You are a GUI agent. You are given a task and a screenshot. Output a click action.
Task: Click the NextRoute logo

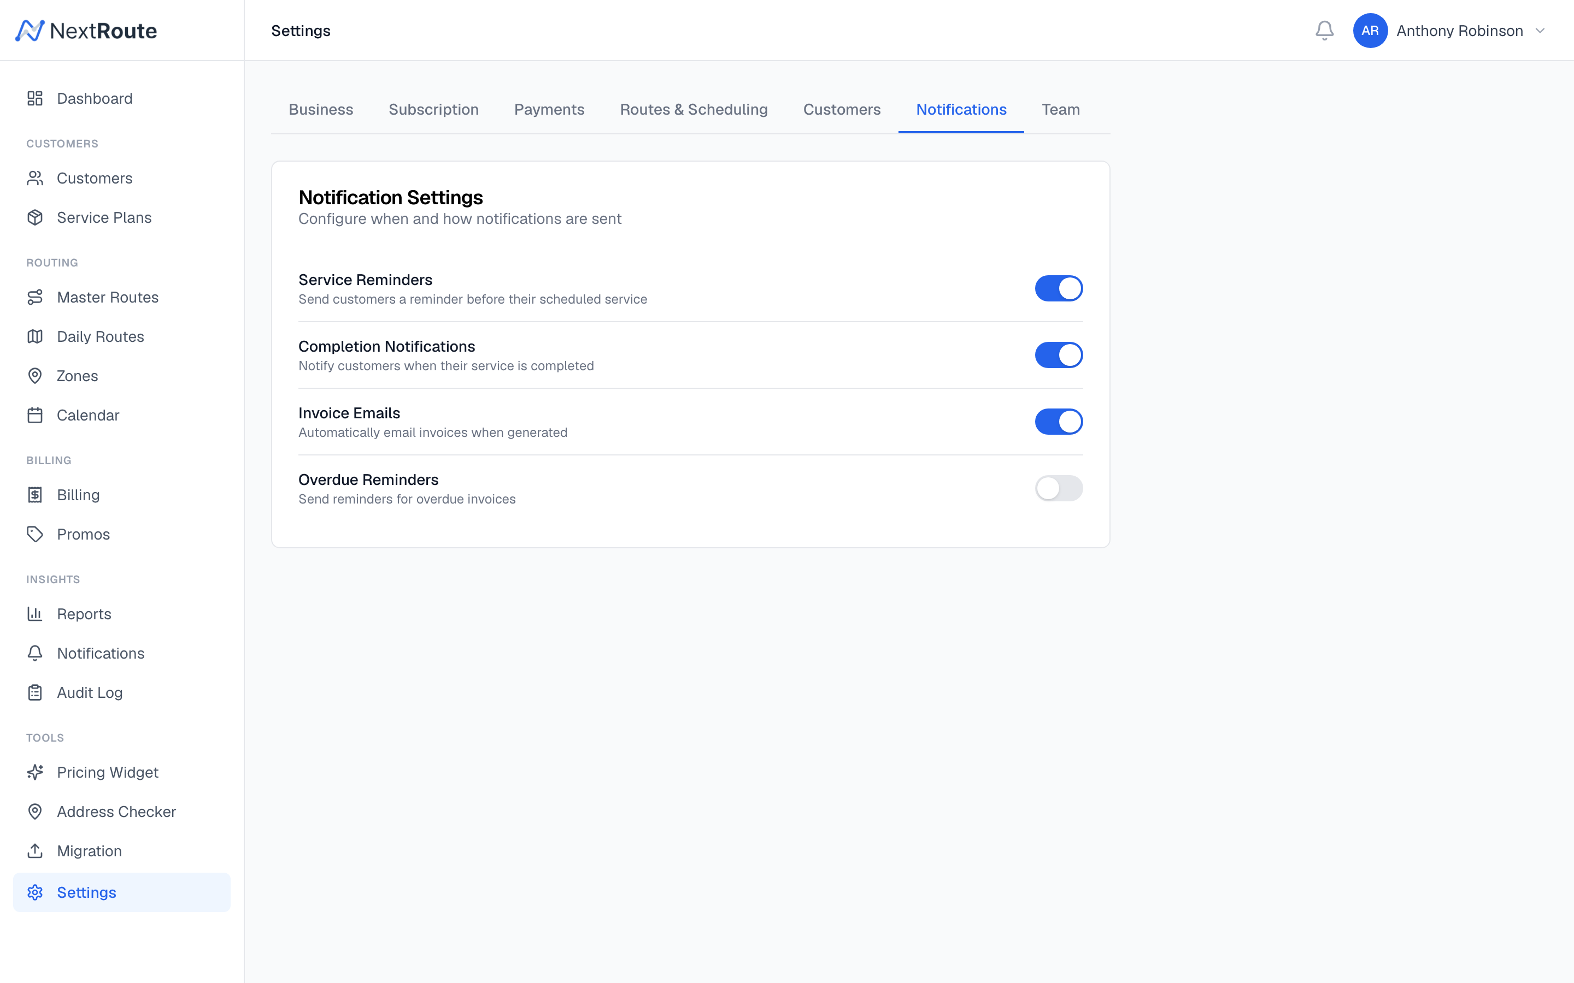tap(86, 30)
